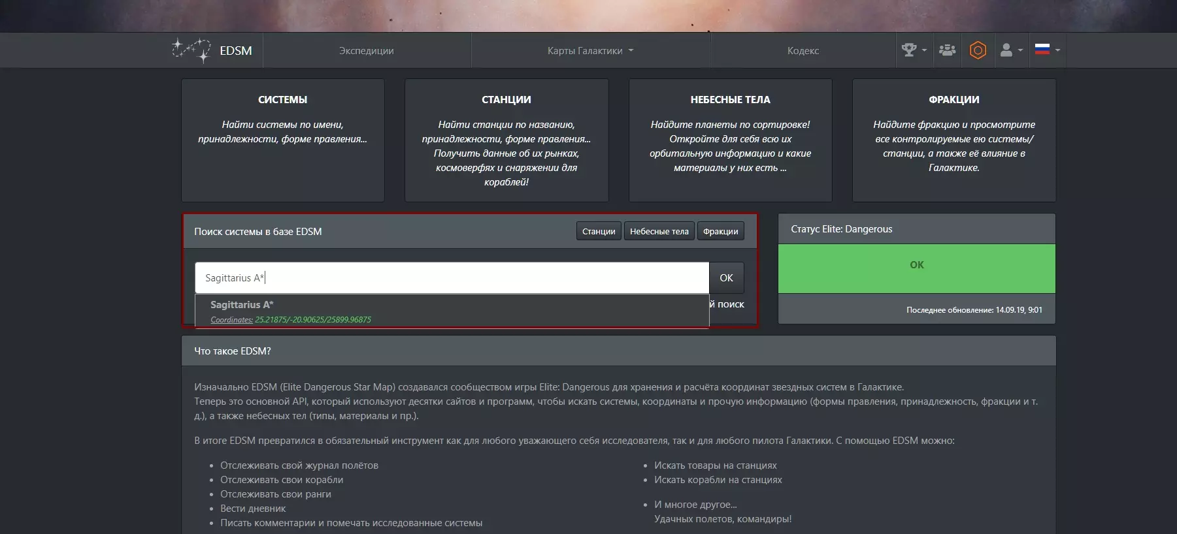Select the Sagittarius A* autocomplete suggestion

452,311
